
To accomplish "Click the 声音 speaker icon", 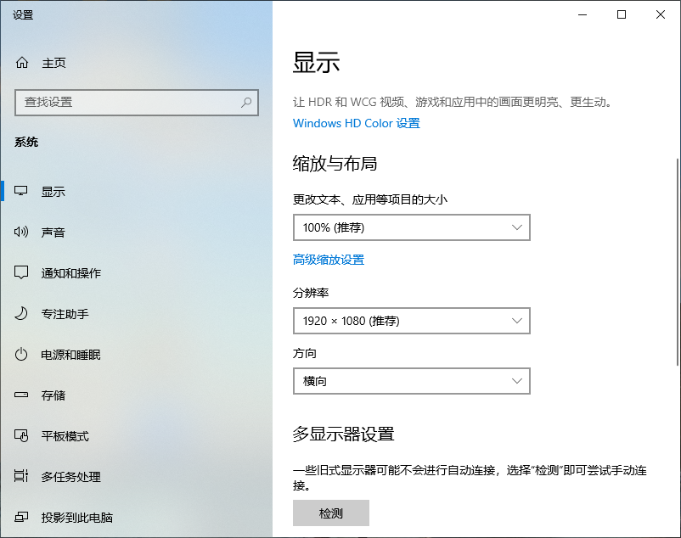I will 22,233.
